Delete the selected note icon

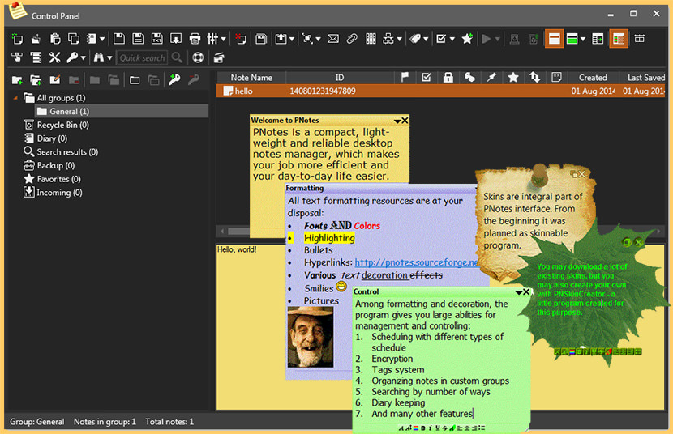241,39
